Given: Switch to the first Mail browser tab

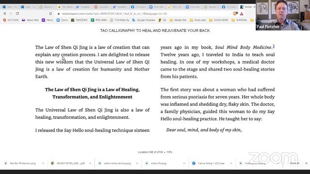Looking at the screenshot, I should pos(10,7).
